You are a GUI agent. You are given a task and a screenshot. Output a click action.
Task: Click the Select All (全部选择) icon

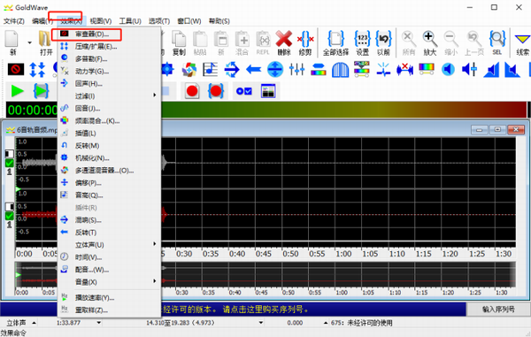pyautogui.click(x=335, y=39)
